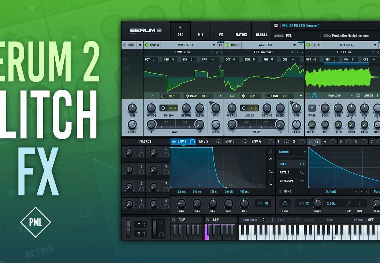Image resolution: width=380 pixels, height=263 pixels.
Task: Open OSC B WAVETABLE type dropdown
Action: click(269, 45)
